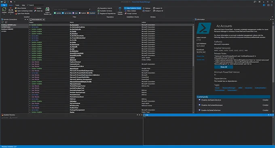Click the Move Module icon
Screen dimensions: 275x148
pos(16,8)
